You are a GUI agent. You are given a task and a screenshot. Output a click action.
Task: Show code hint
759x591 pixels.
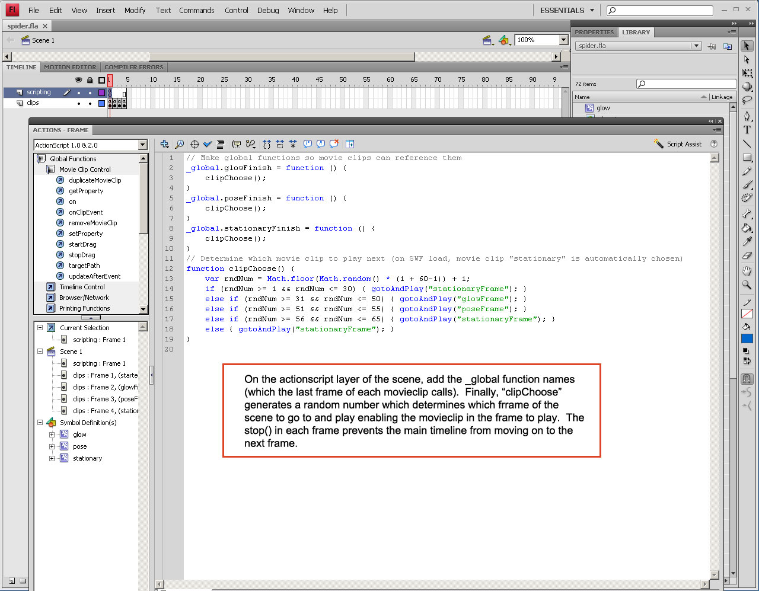pos(237,144)
